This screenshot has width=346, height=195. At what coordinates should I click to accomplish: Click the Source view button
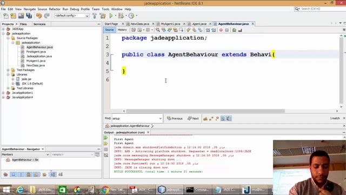point(109,30)
